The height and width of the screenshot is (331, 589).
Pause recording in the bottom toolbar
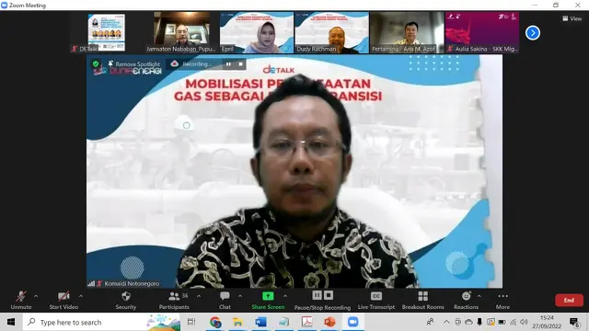tap(317, 295)
